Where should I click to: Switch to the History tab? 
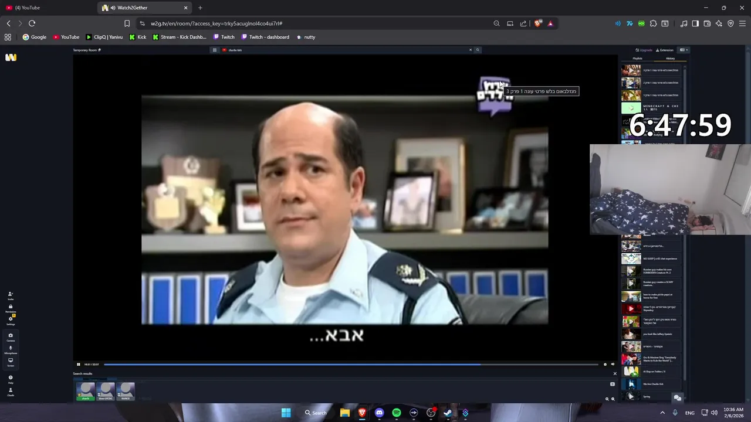670,59
